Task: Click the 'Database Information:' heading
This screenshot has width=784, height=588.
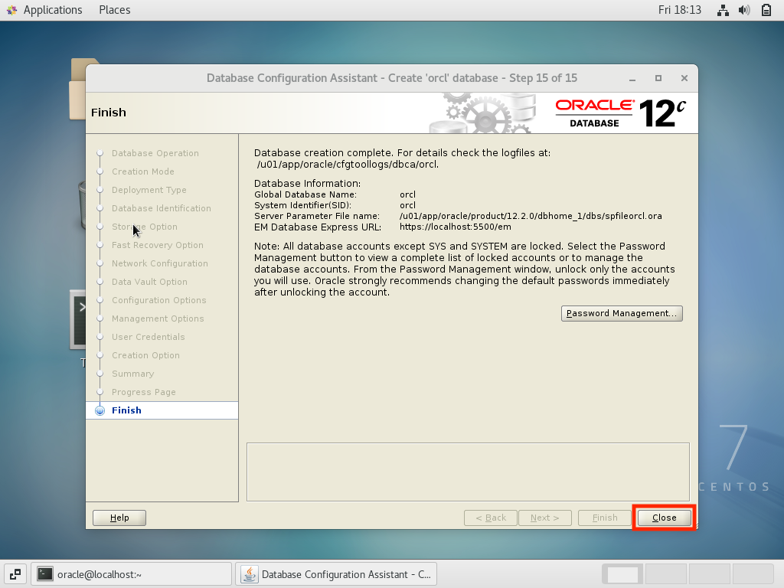Action: [307, 184]
